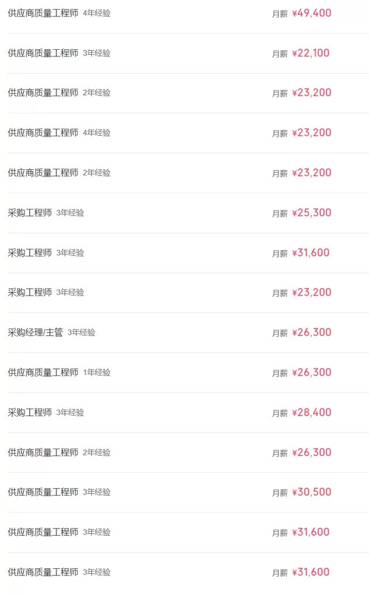This screenshot has width=369, height=595.
Task: Open the 供应商质量工程师 entry paying ¥49,400
Action: tap(43, 13)
